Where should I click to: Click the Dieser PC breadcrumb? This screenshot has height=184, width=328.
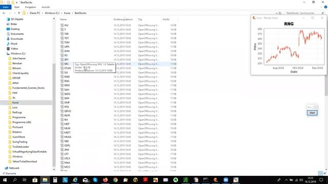pyautogui.click(x=35, y=13)
